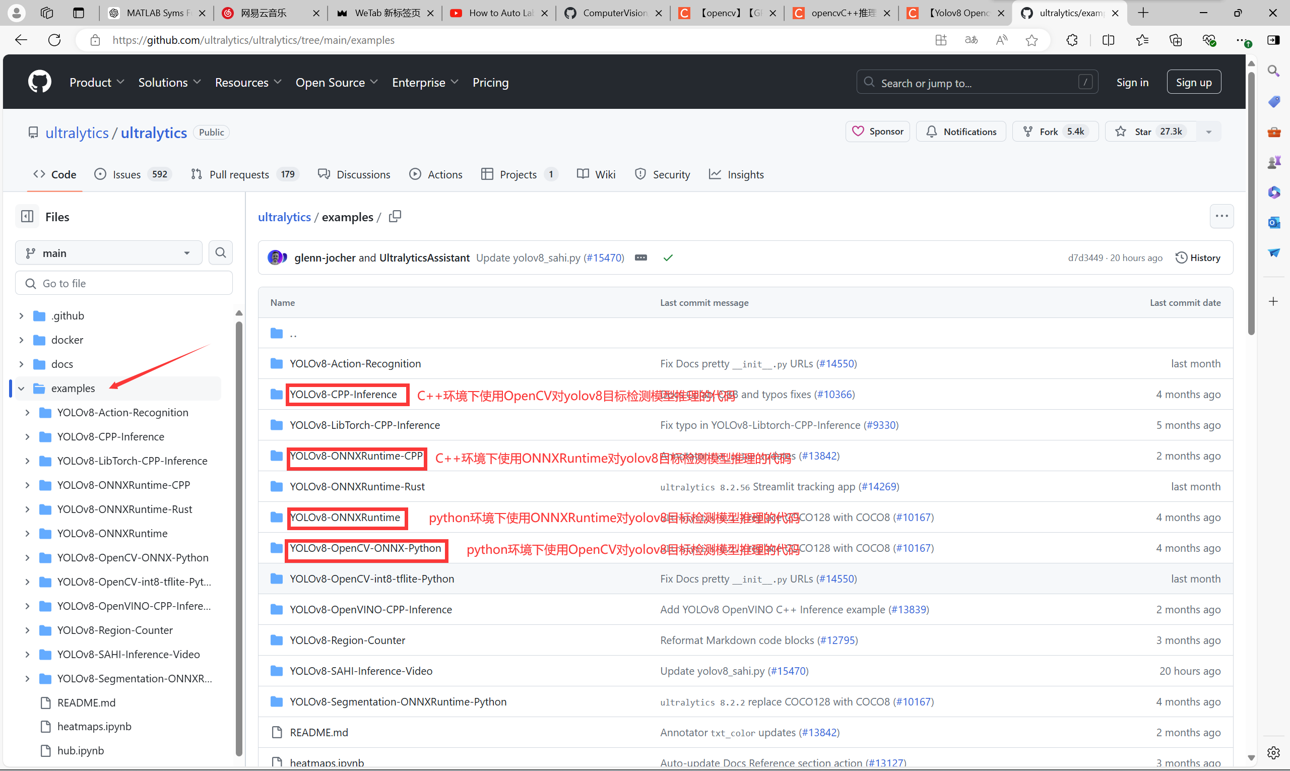
Task: Open heatmaps.ipynb in the file tree
Action: [94, 726]
